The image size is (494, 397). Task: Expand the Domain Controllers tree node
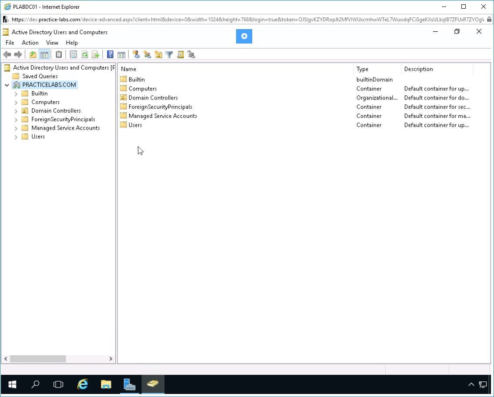[16, 111]
